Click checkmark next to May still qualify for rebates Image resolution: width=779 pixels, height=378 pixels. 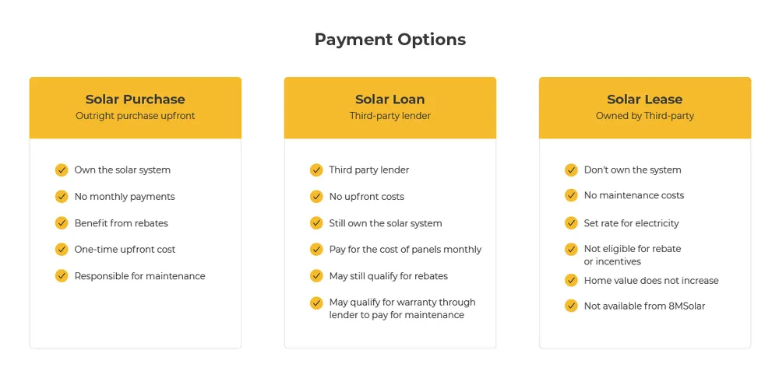click(x=316, y=276)
